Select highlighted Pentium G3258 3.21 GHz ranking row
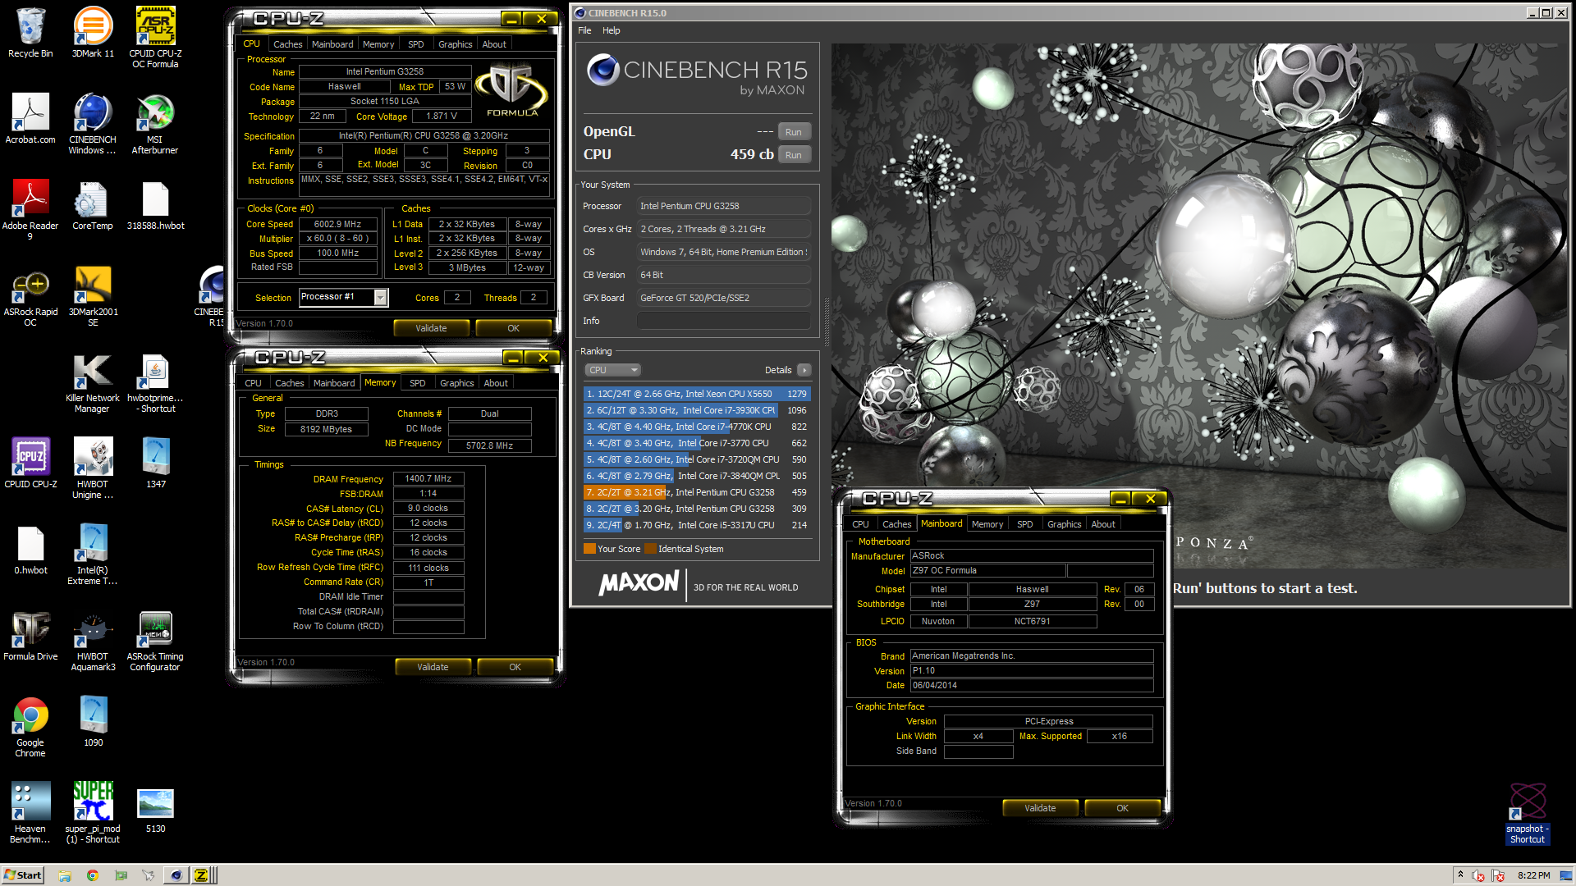This screenshot has height=886, width=1576. tap(697, 492)
